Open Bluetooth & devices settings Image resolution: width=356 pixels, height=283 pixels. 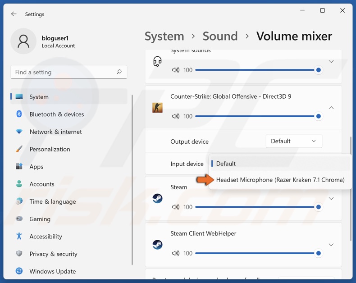pos(69,114)
